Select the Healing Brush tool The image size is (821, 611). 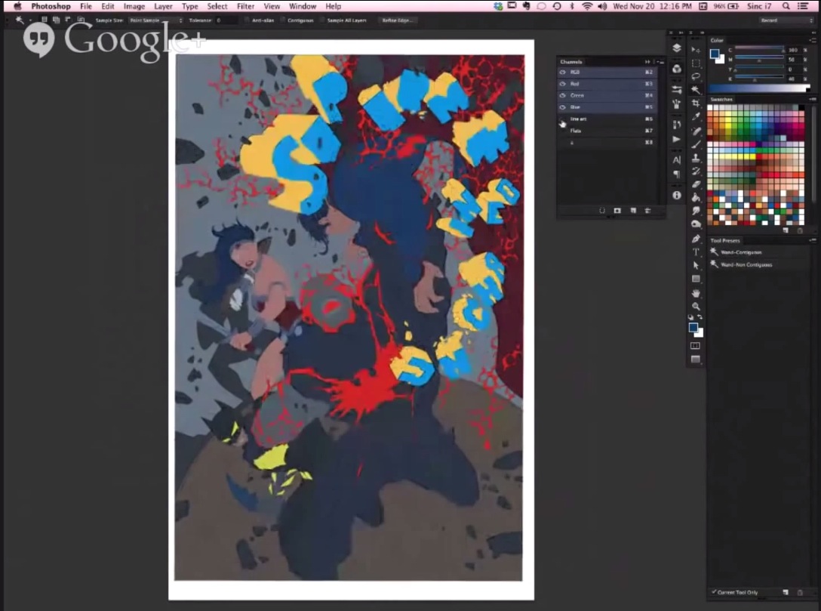[696, 131]
